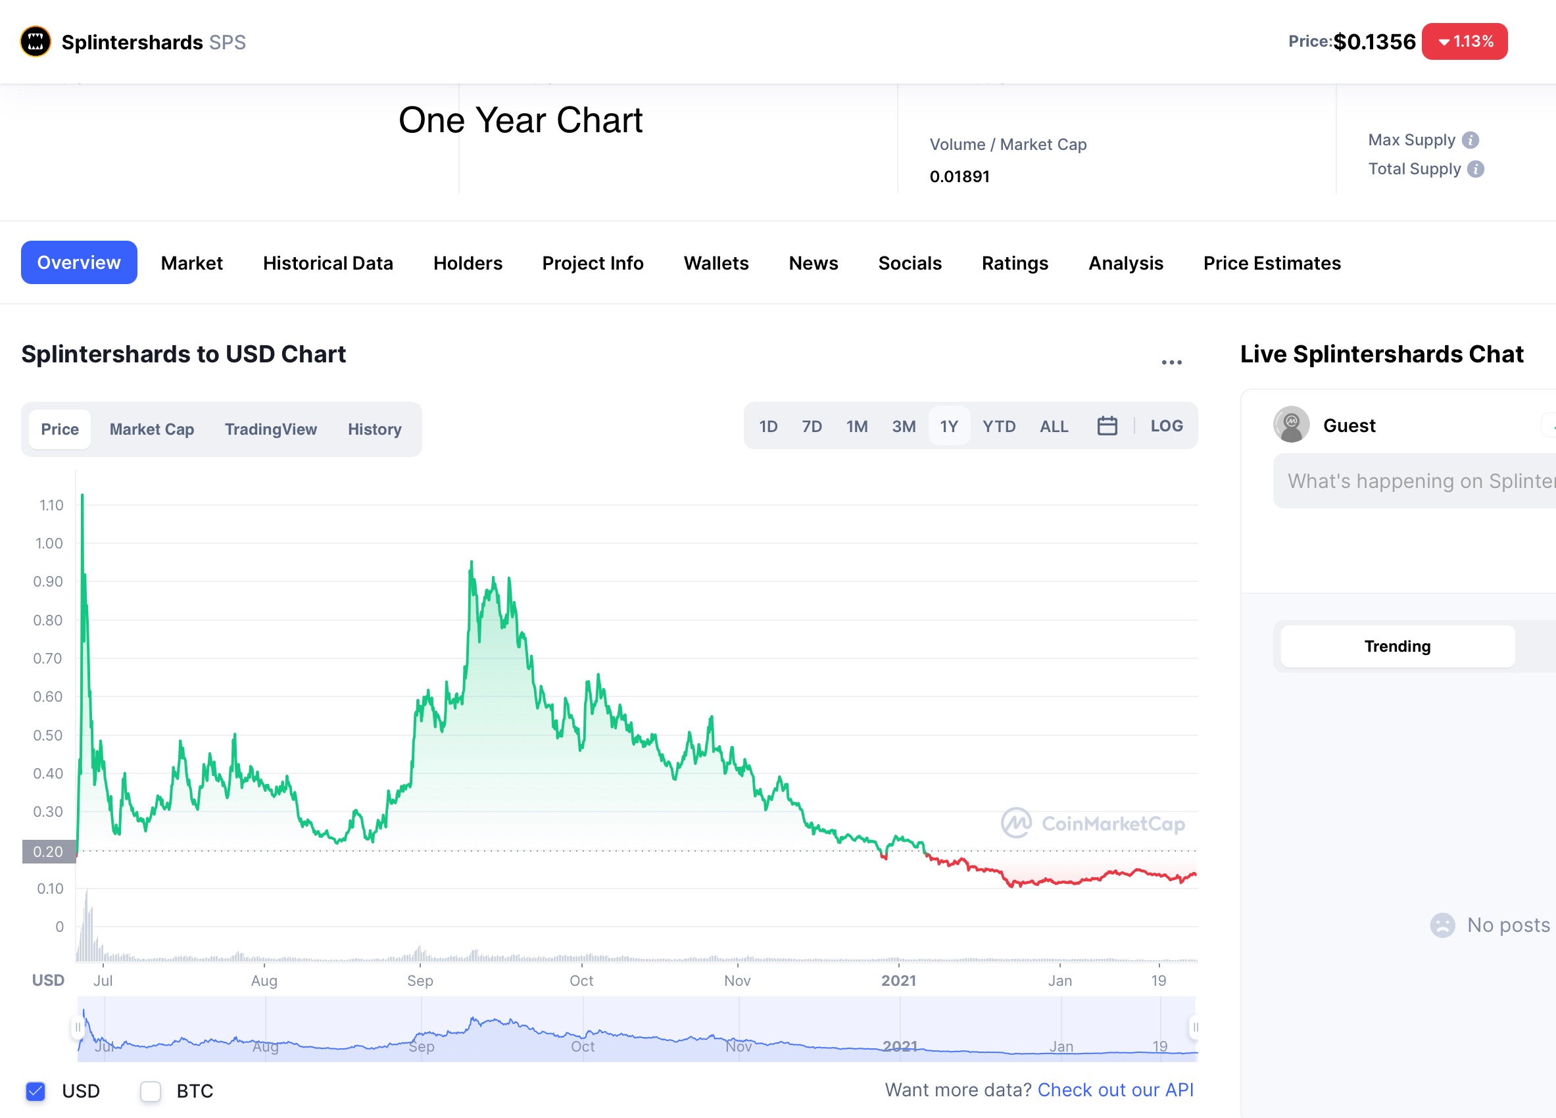The image size is (1556, 1118).
Task: Click the Guest username label
Action: (1349, 425)
